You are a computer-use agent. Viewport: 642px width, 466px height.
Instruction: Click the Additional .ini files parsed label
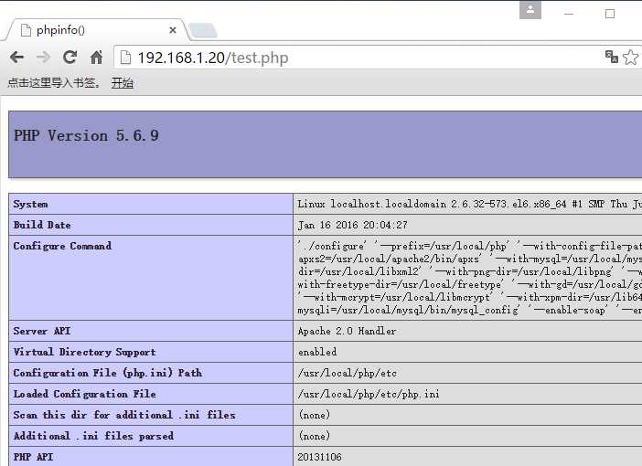93,436
